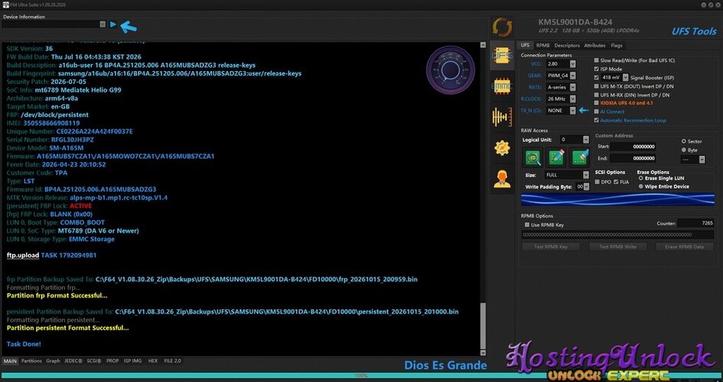Click the Erase RPMB Data button

pyautogui.click(x=684, y=247)
